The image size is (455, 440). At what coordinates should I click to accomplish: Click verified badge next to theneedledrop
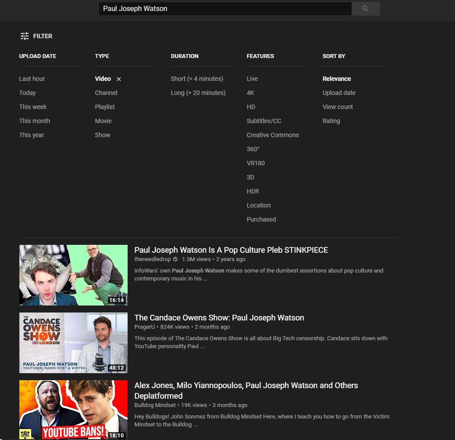pos(175,259)
